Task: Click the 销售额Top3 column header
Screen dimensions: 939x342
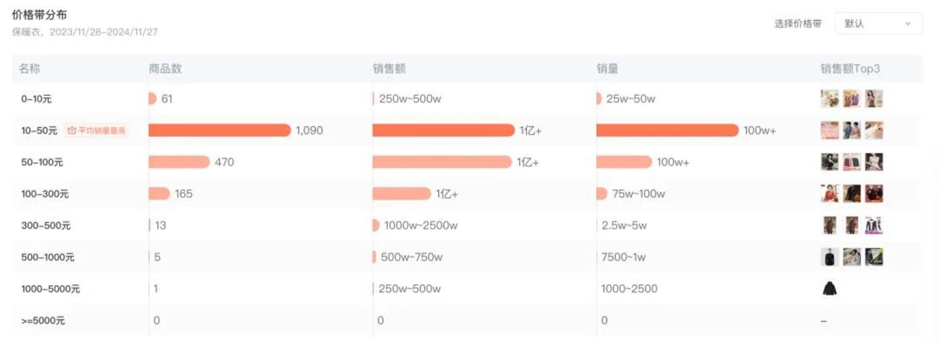Action: coord(850,69)
